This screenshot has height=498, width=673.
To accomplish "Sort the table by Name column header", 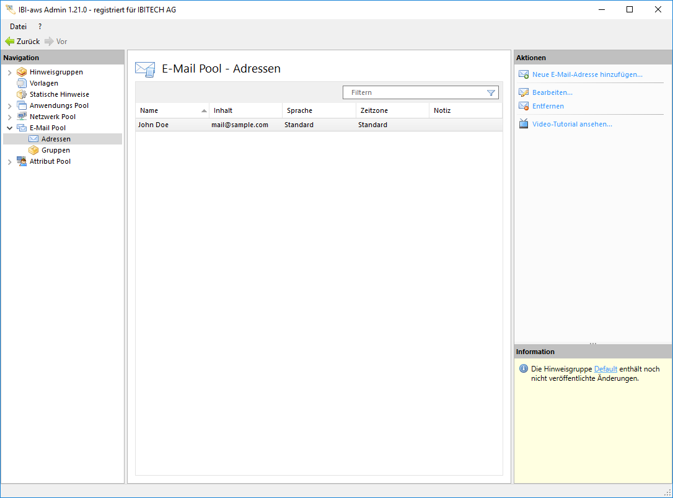I will point(167,110).
